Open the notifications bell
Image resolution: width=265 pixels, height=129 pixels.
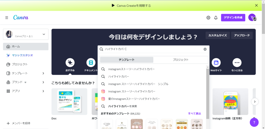point(216,18)
